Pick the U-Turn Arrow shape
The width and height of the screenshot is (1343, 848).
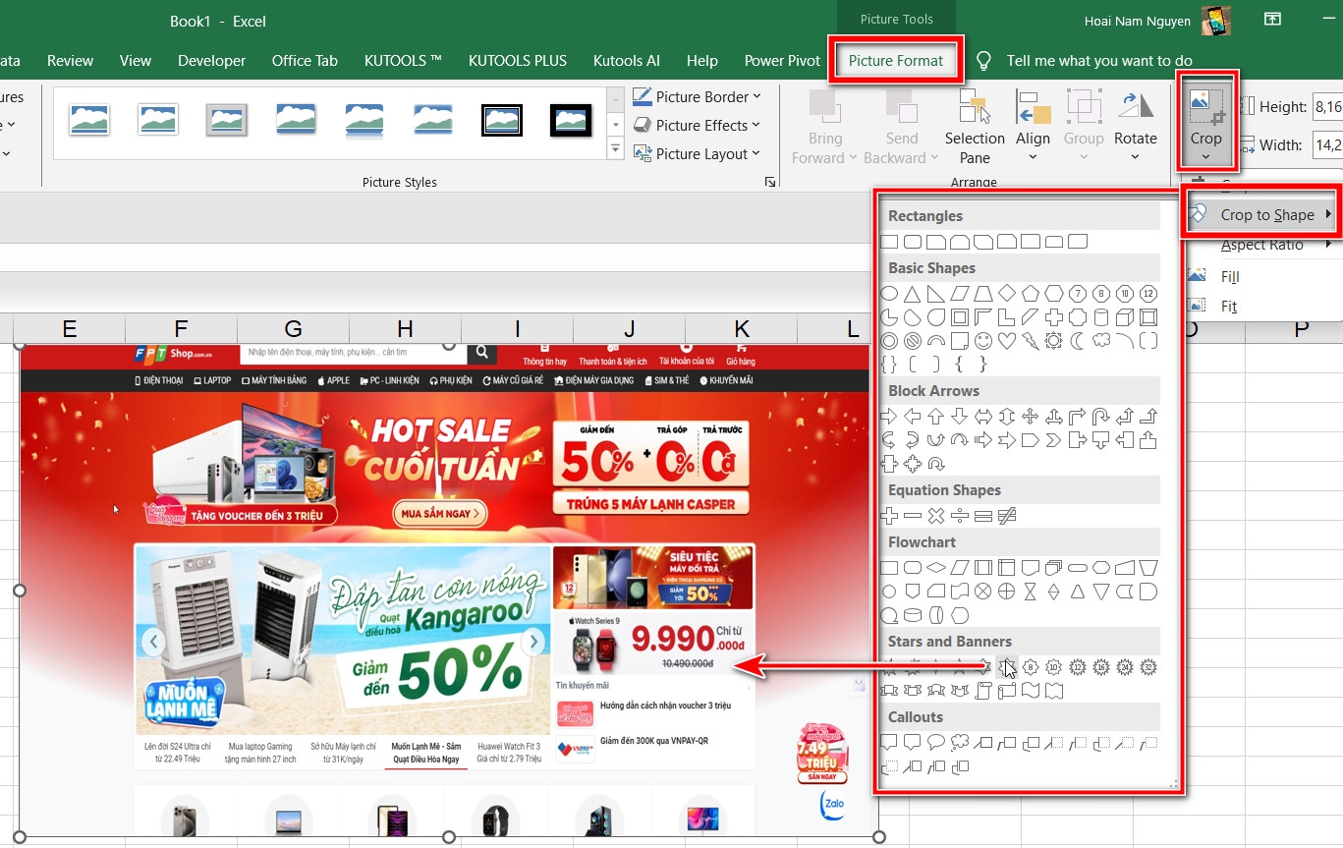1101,416
